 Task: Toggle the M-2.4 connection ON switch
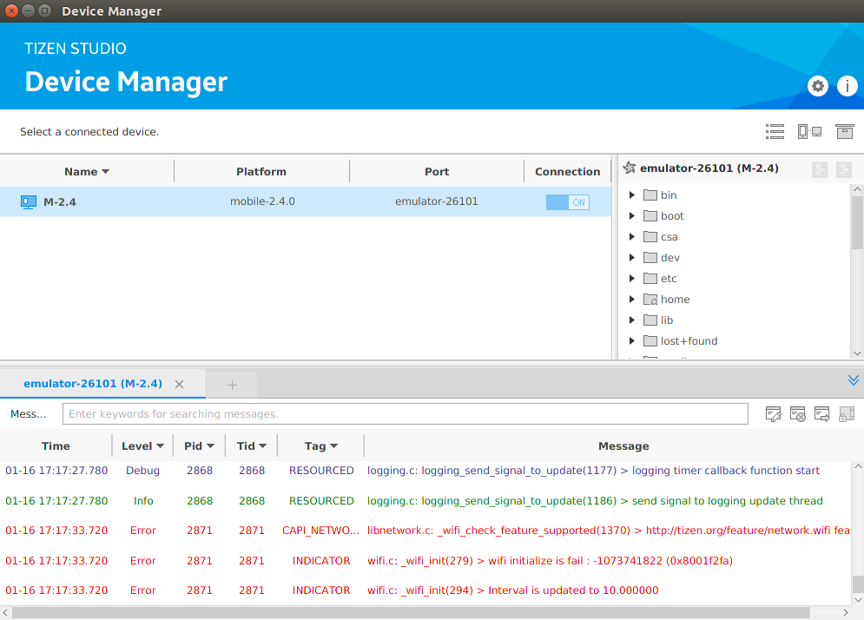567,202
